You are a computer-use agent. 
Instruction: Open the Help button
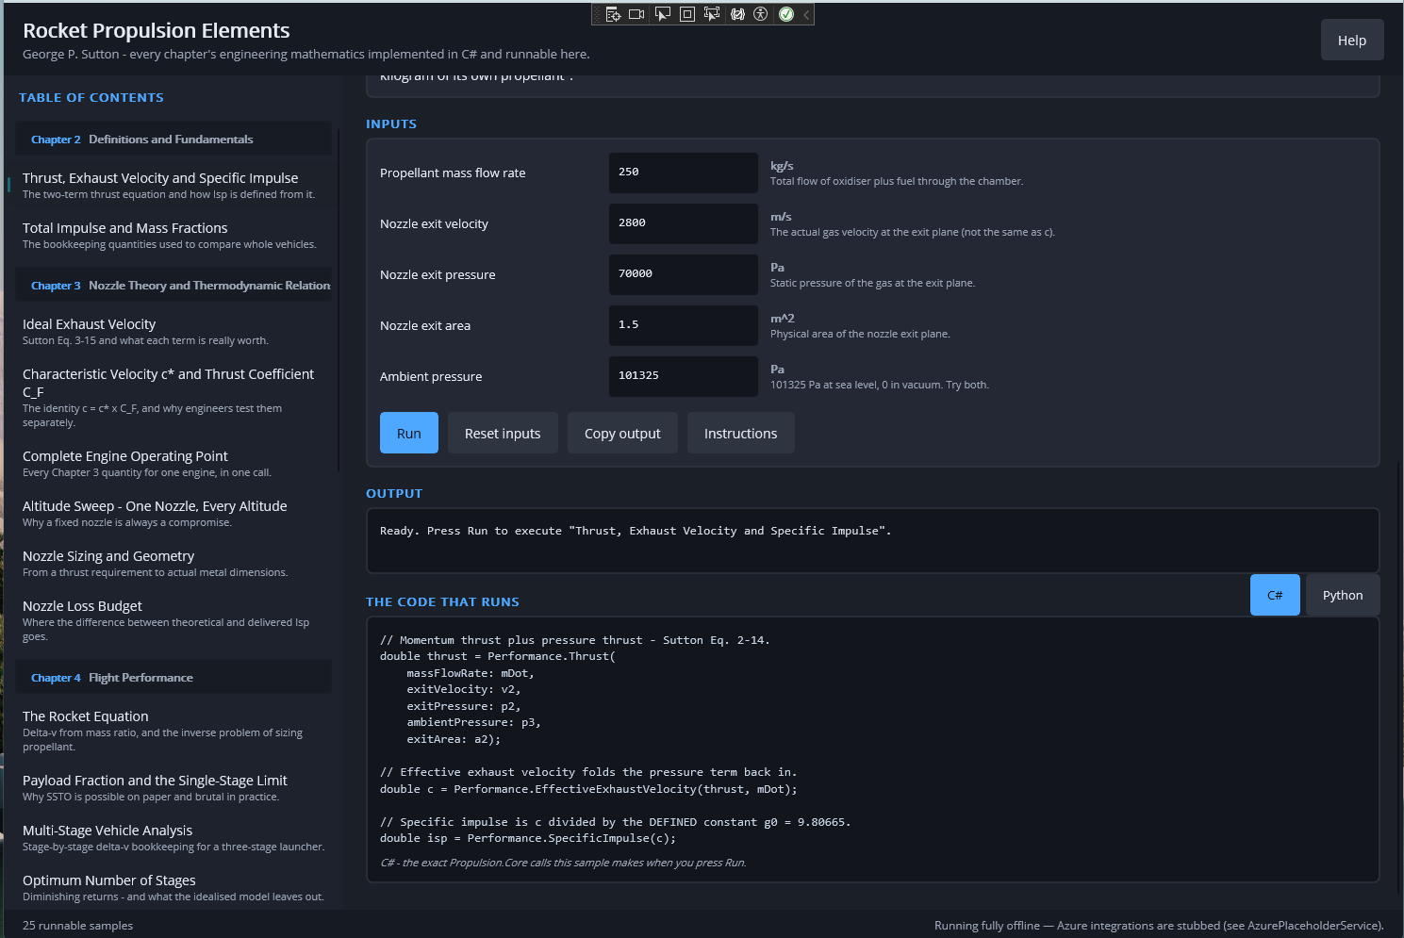(1352, 40)
